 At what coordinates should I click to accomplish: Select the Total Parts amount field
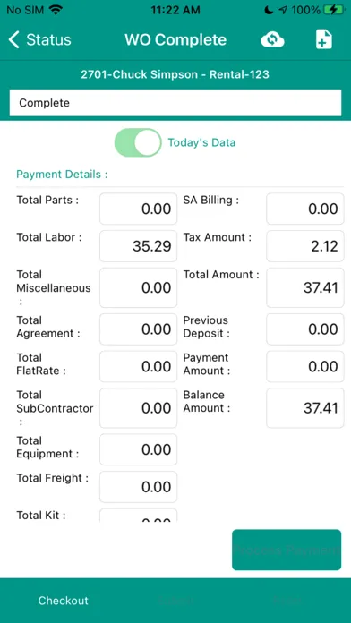(138, 209)
